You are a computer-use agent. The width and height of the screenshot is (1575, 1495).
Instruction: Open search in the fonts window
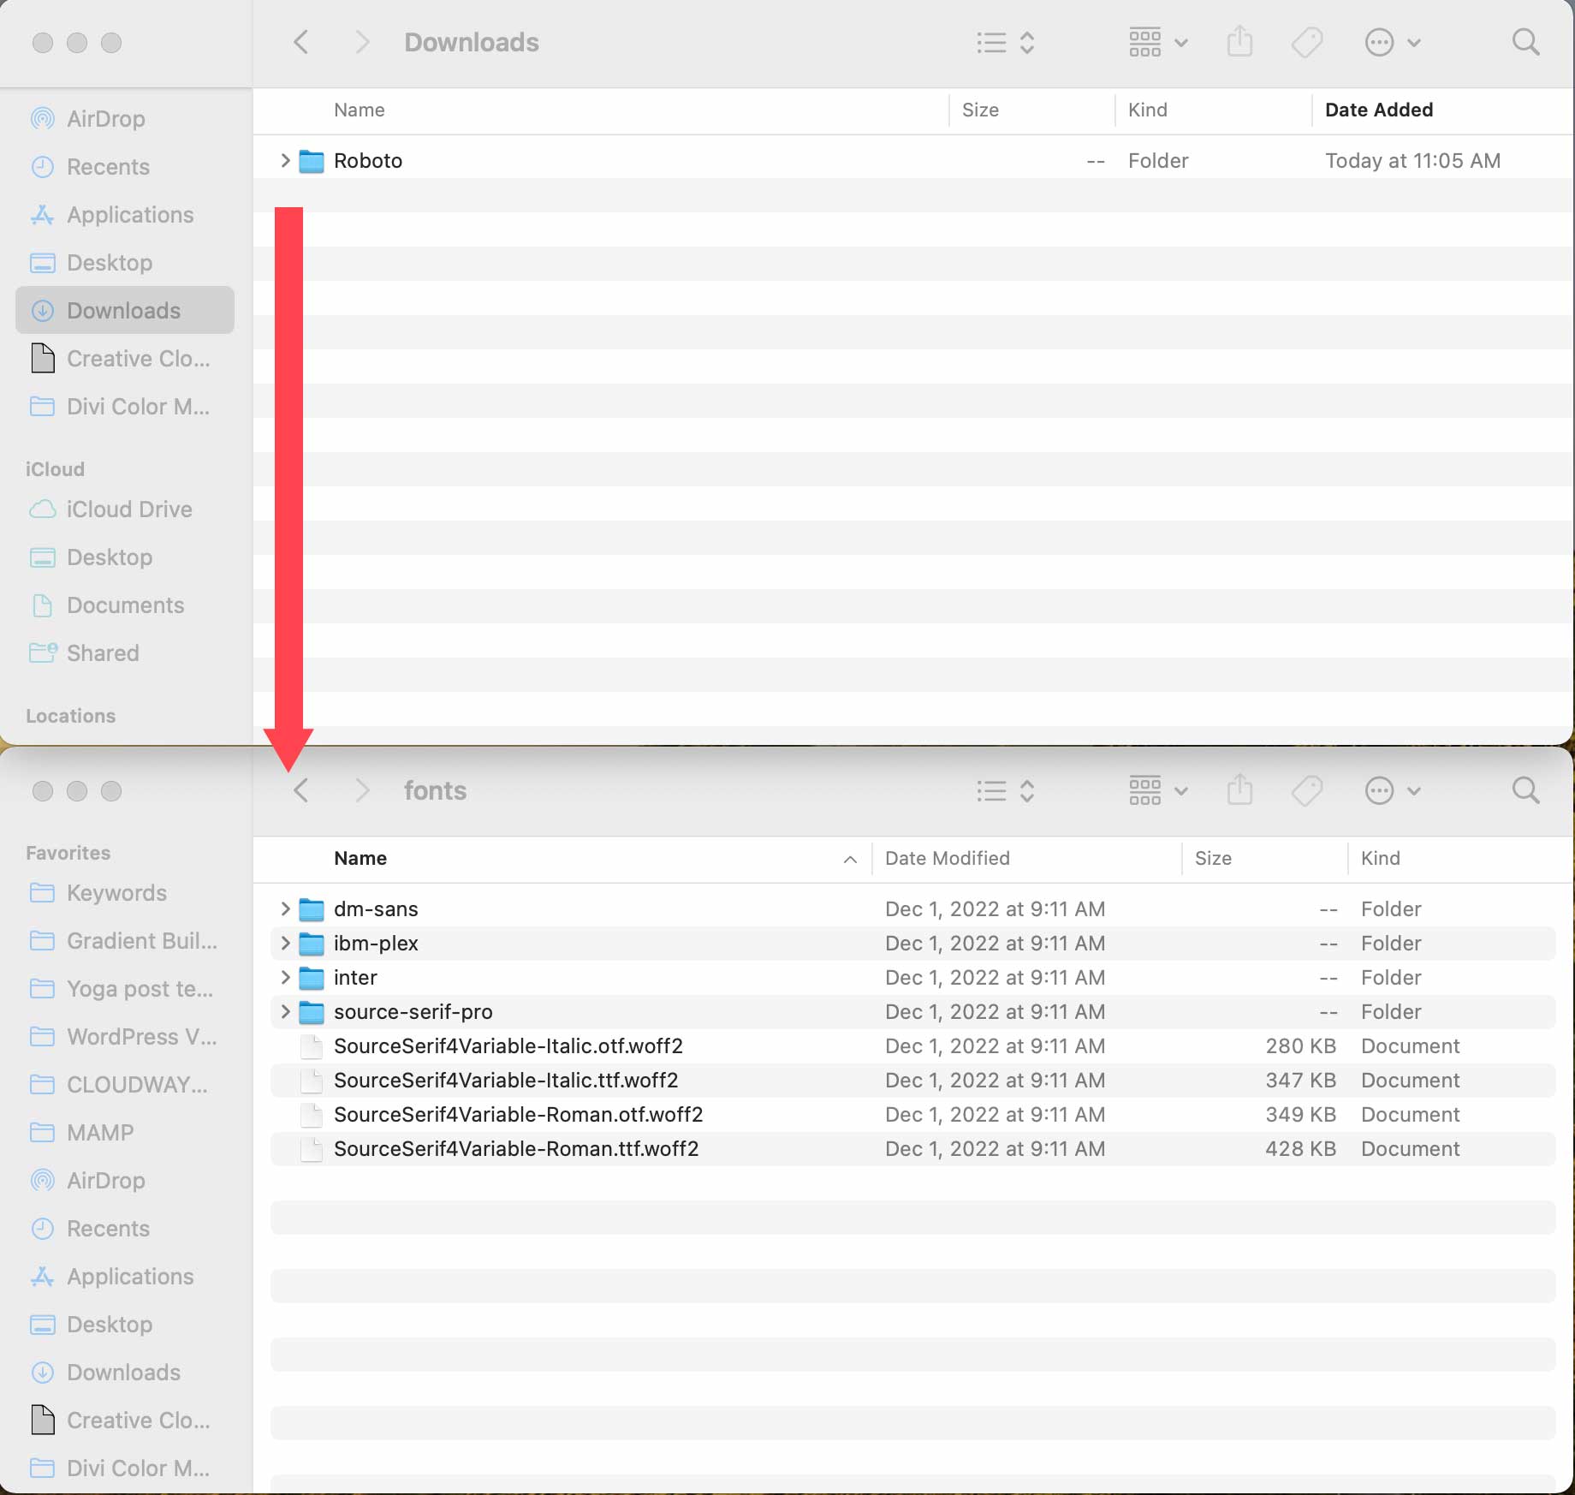(1526, 790)
